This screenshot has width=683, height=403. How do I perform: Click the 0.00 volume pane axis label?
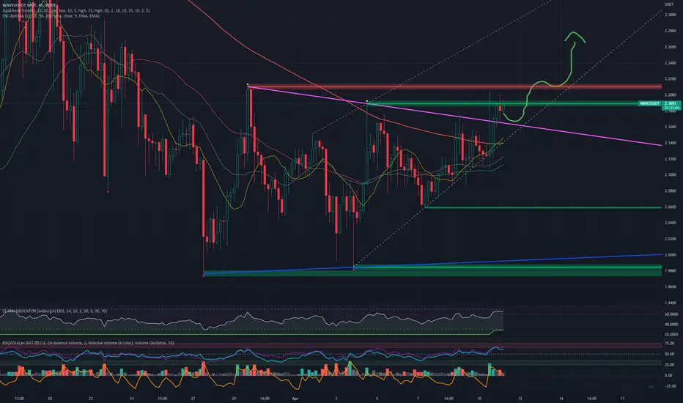coord(668,375)
